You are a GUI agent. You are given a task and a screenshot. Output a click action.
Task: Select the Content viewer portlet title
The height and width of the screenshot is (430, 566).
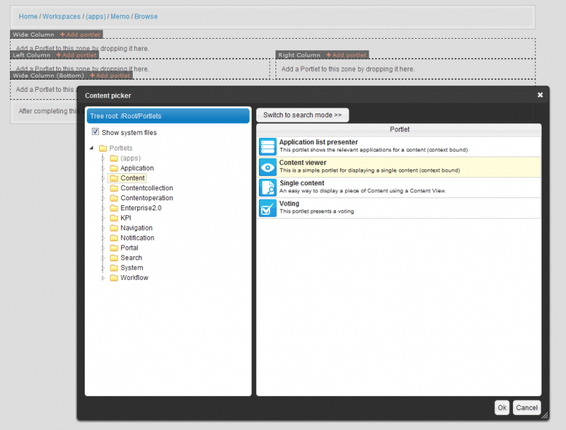pyautogui.click(x=303, y=163)
